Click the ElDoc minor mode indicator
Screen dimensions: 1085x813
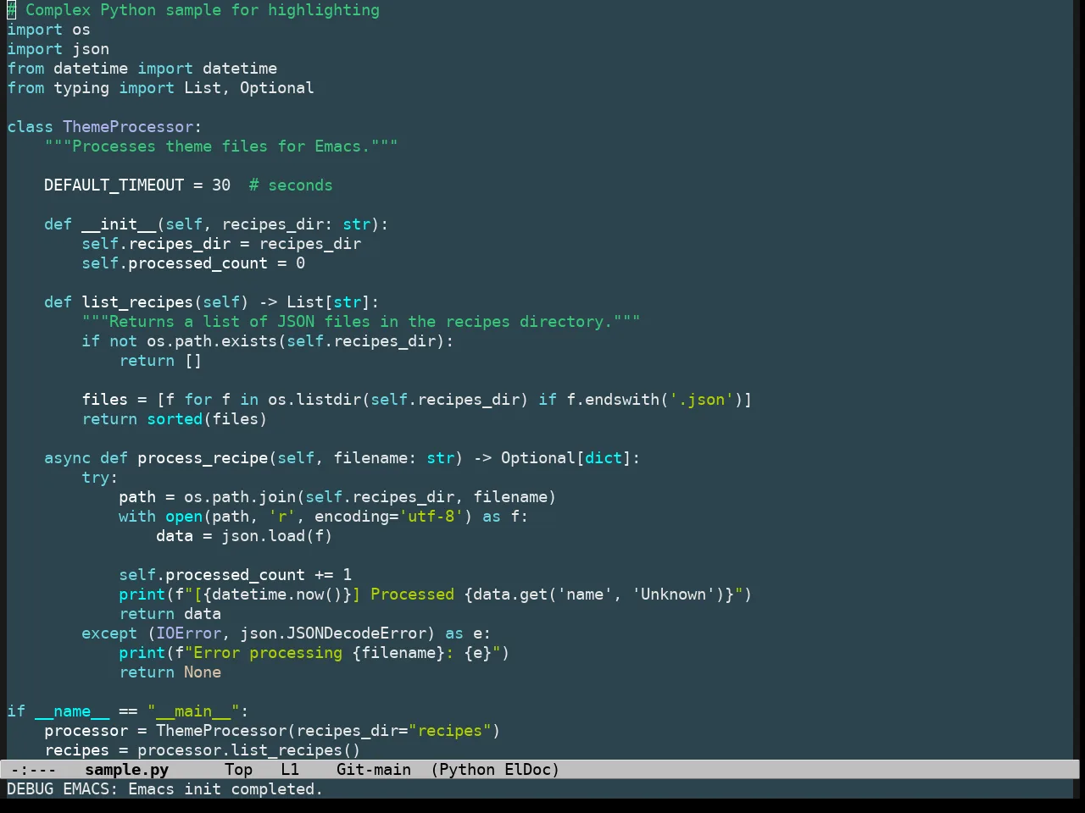coord(528,770)
